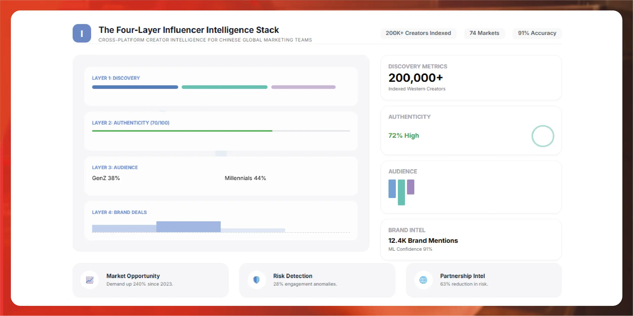The image size is (633, 316).
Task: Select the 200K+ Creators Indexed badge
Action: pos(418,33)
